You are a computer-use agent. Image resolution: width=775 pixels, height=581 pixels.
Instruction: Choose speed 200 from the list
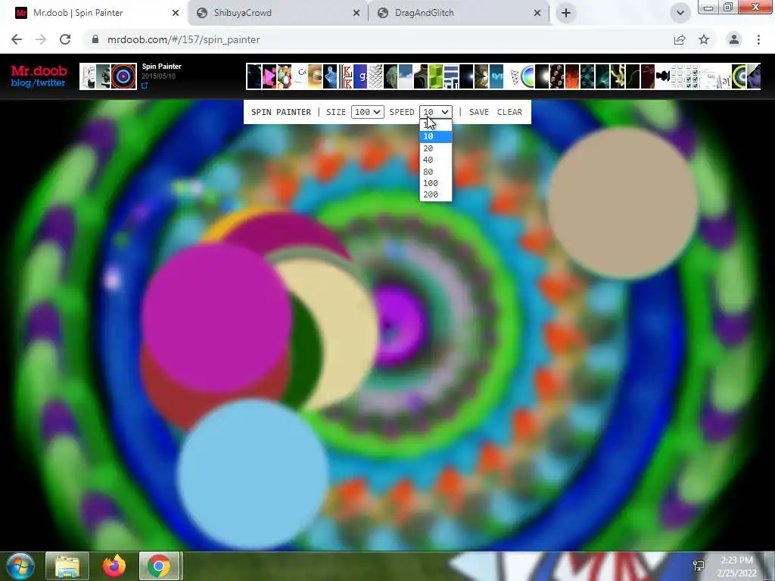(x=435, y=194)
